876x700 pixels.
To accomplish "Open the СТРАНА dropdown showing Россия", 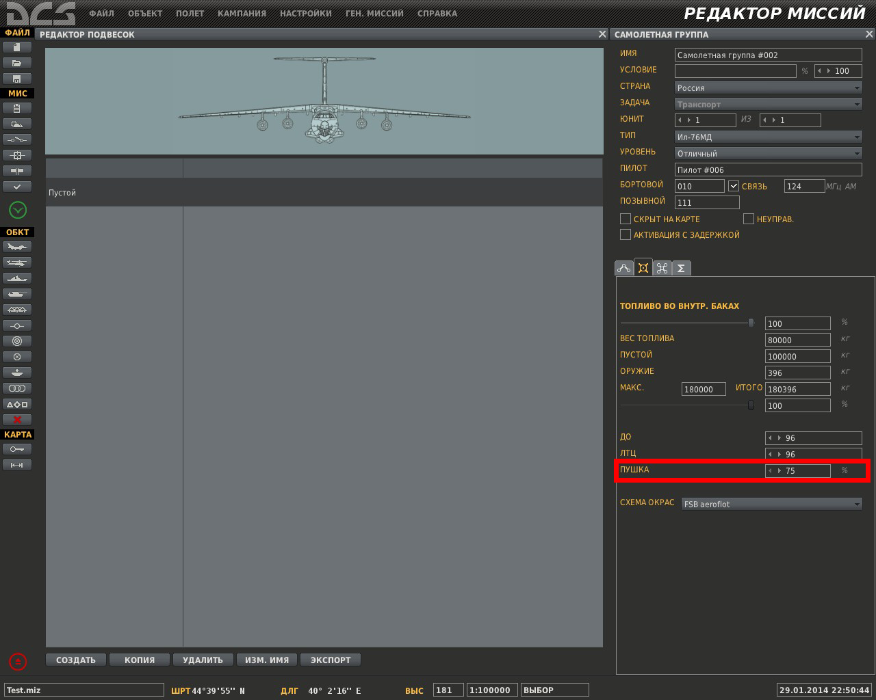I will tap(769, 87).
